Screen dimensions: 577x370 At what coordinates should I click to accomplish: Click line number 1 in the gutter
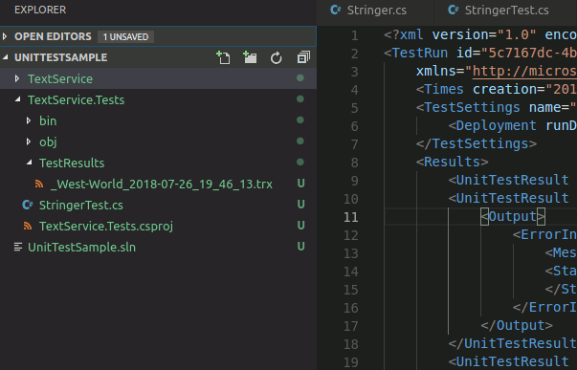click(354, 35)
